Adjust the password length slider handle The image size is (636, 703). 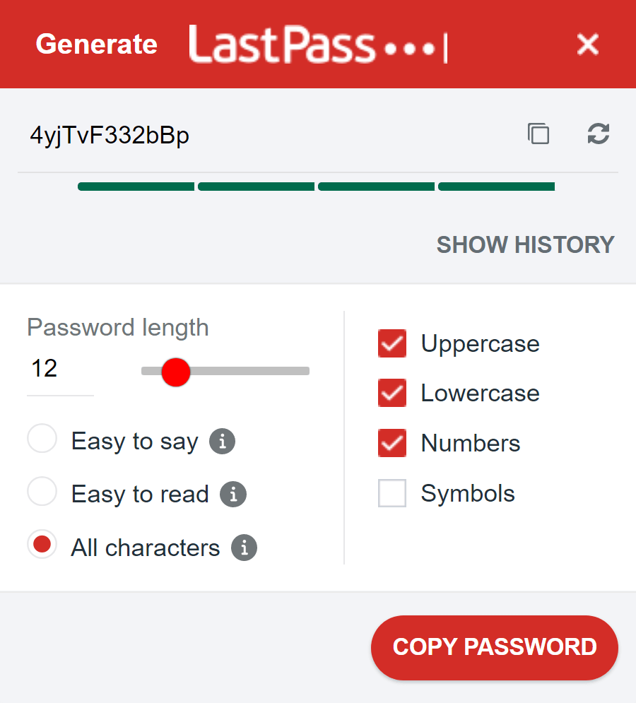click(175, 372)
